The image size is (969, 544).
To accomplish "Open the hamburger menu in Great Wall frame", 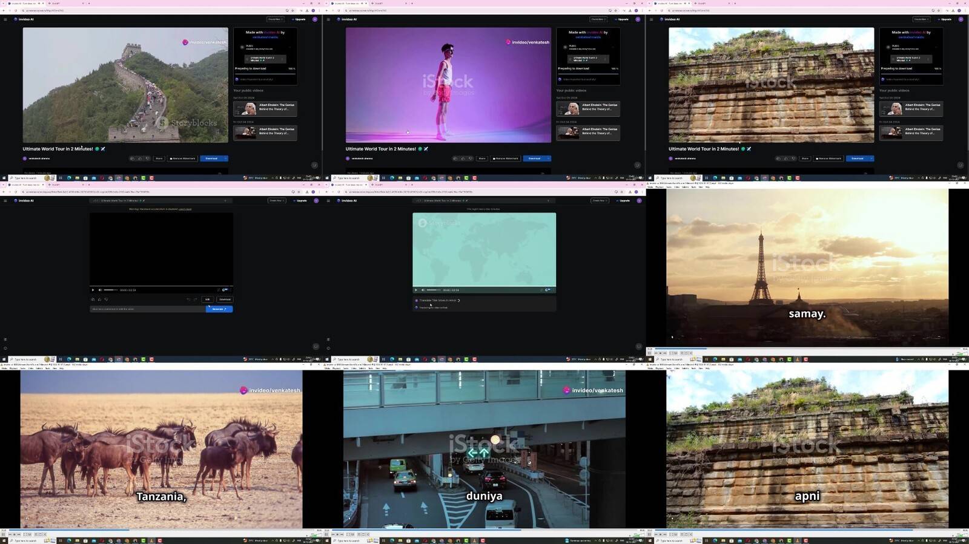I will [5, 19].
